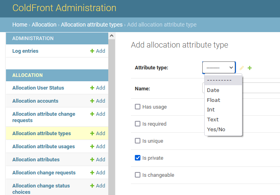Add an Allocation accounts entry
Image resolution: width=280 pixels, height=195 pixels.
coord(98,101)
